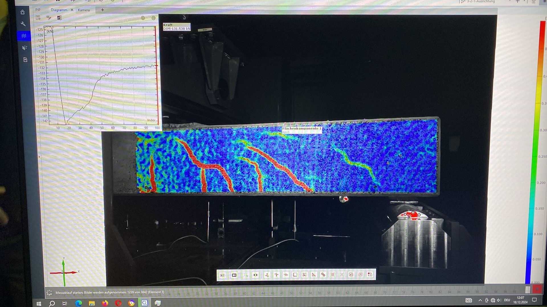Open Microsoft Edge from the taskbar
Screen dimensions: 547x307
pyautogui.click(x=78, y=303)
